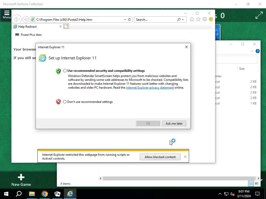Dismiss the blocked content notification bar
The width and height of the screenshot is (266, 199).
coord(185,157)
